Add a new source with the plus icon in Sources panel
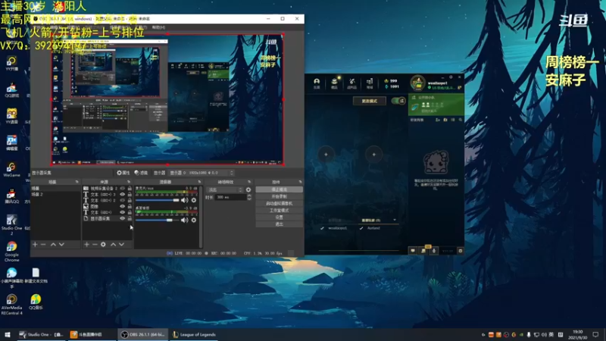Image resolution: width=606 pixels, height=341 pixels. coord(86,244)
